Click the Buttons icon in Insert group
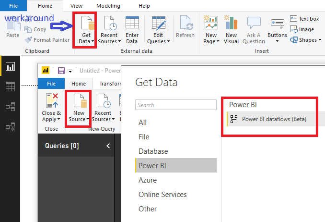 point(278,23)
